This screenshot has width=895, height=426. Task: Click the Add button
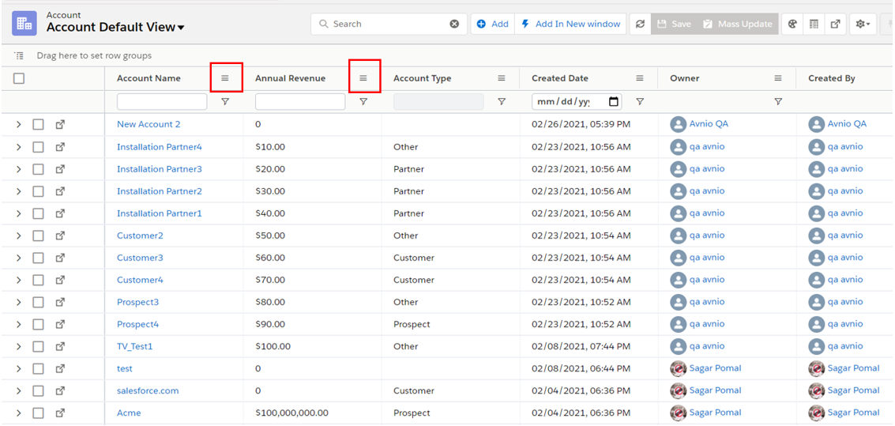(x=493, y=25)
